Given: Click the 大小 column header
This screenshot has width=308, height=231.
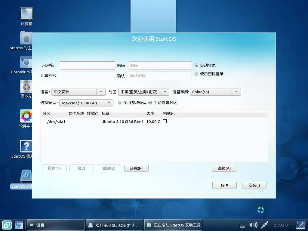Looking at the screenshot, I should 150,113.
